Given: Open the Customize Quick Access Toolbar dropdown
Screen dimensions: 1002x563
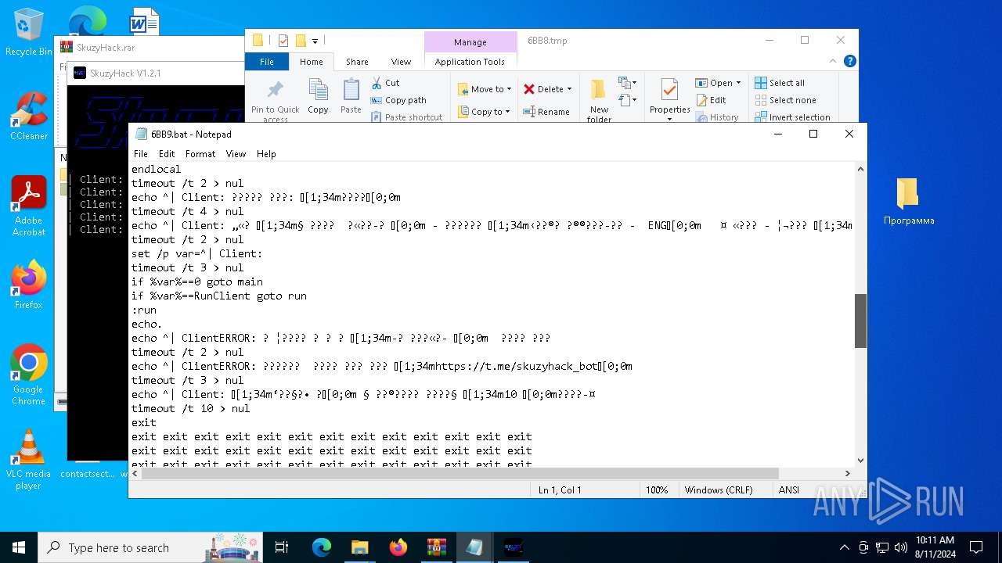Looking at the screenshot, I should [315, 41].
